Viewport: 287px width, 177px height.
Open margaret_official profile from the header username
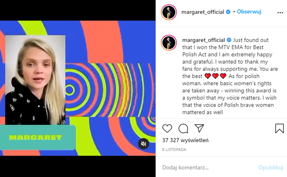click(203, 12)
